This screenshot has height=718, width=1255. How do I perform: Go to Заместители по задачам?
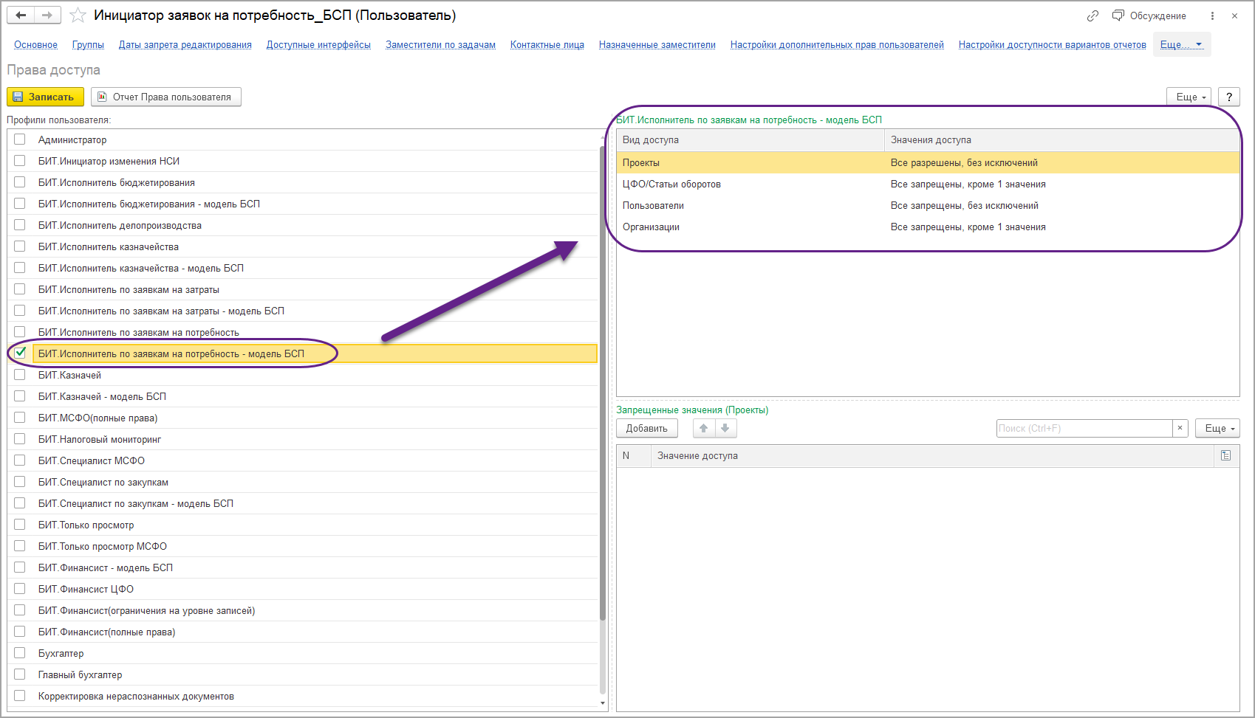click(x=440, y=44)
